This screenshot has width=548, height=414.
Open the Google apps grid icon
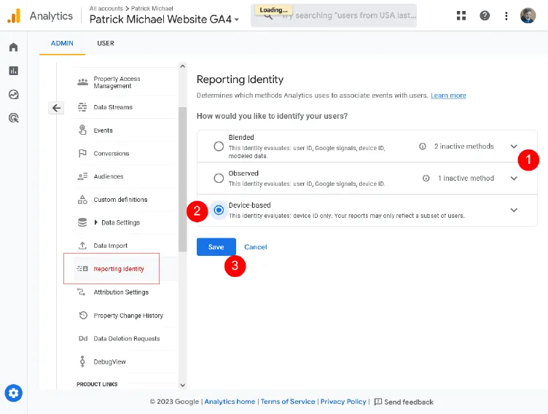coord(461,16)
